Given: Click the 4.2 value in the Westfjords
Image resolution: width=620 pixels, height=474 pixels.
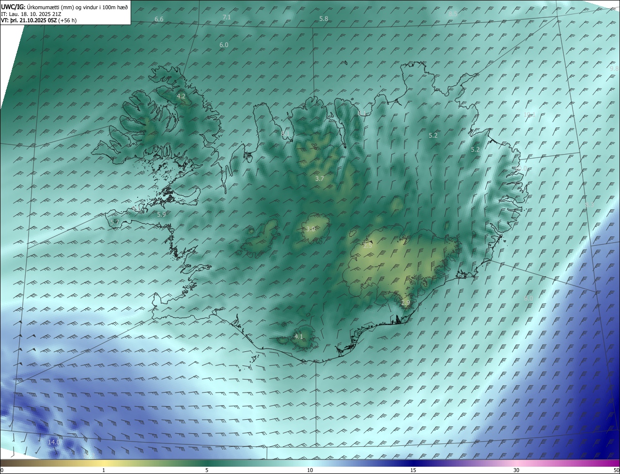Looking at the screenshot, I should [181, 96].
